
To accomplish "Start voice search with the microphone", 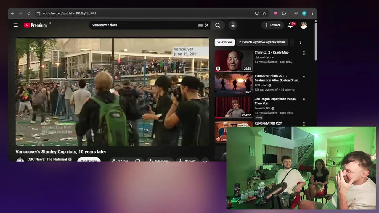I will point(233,25).
